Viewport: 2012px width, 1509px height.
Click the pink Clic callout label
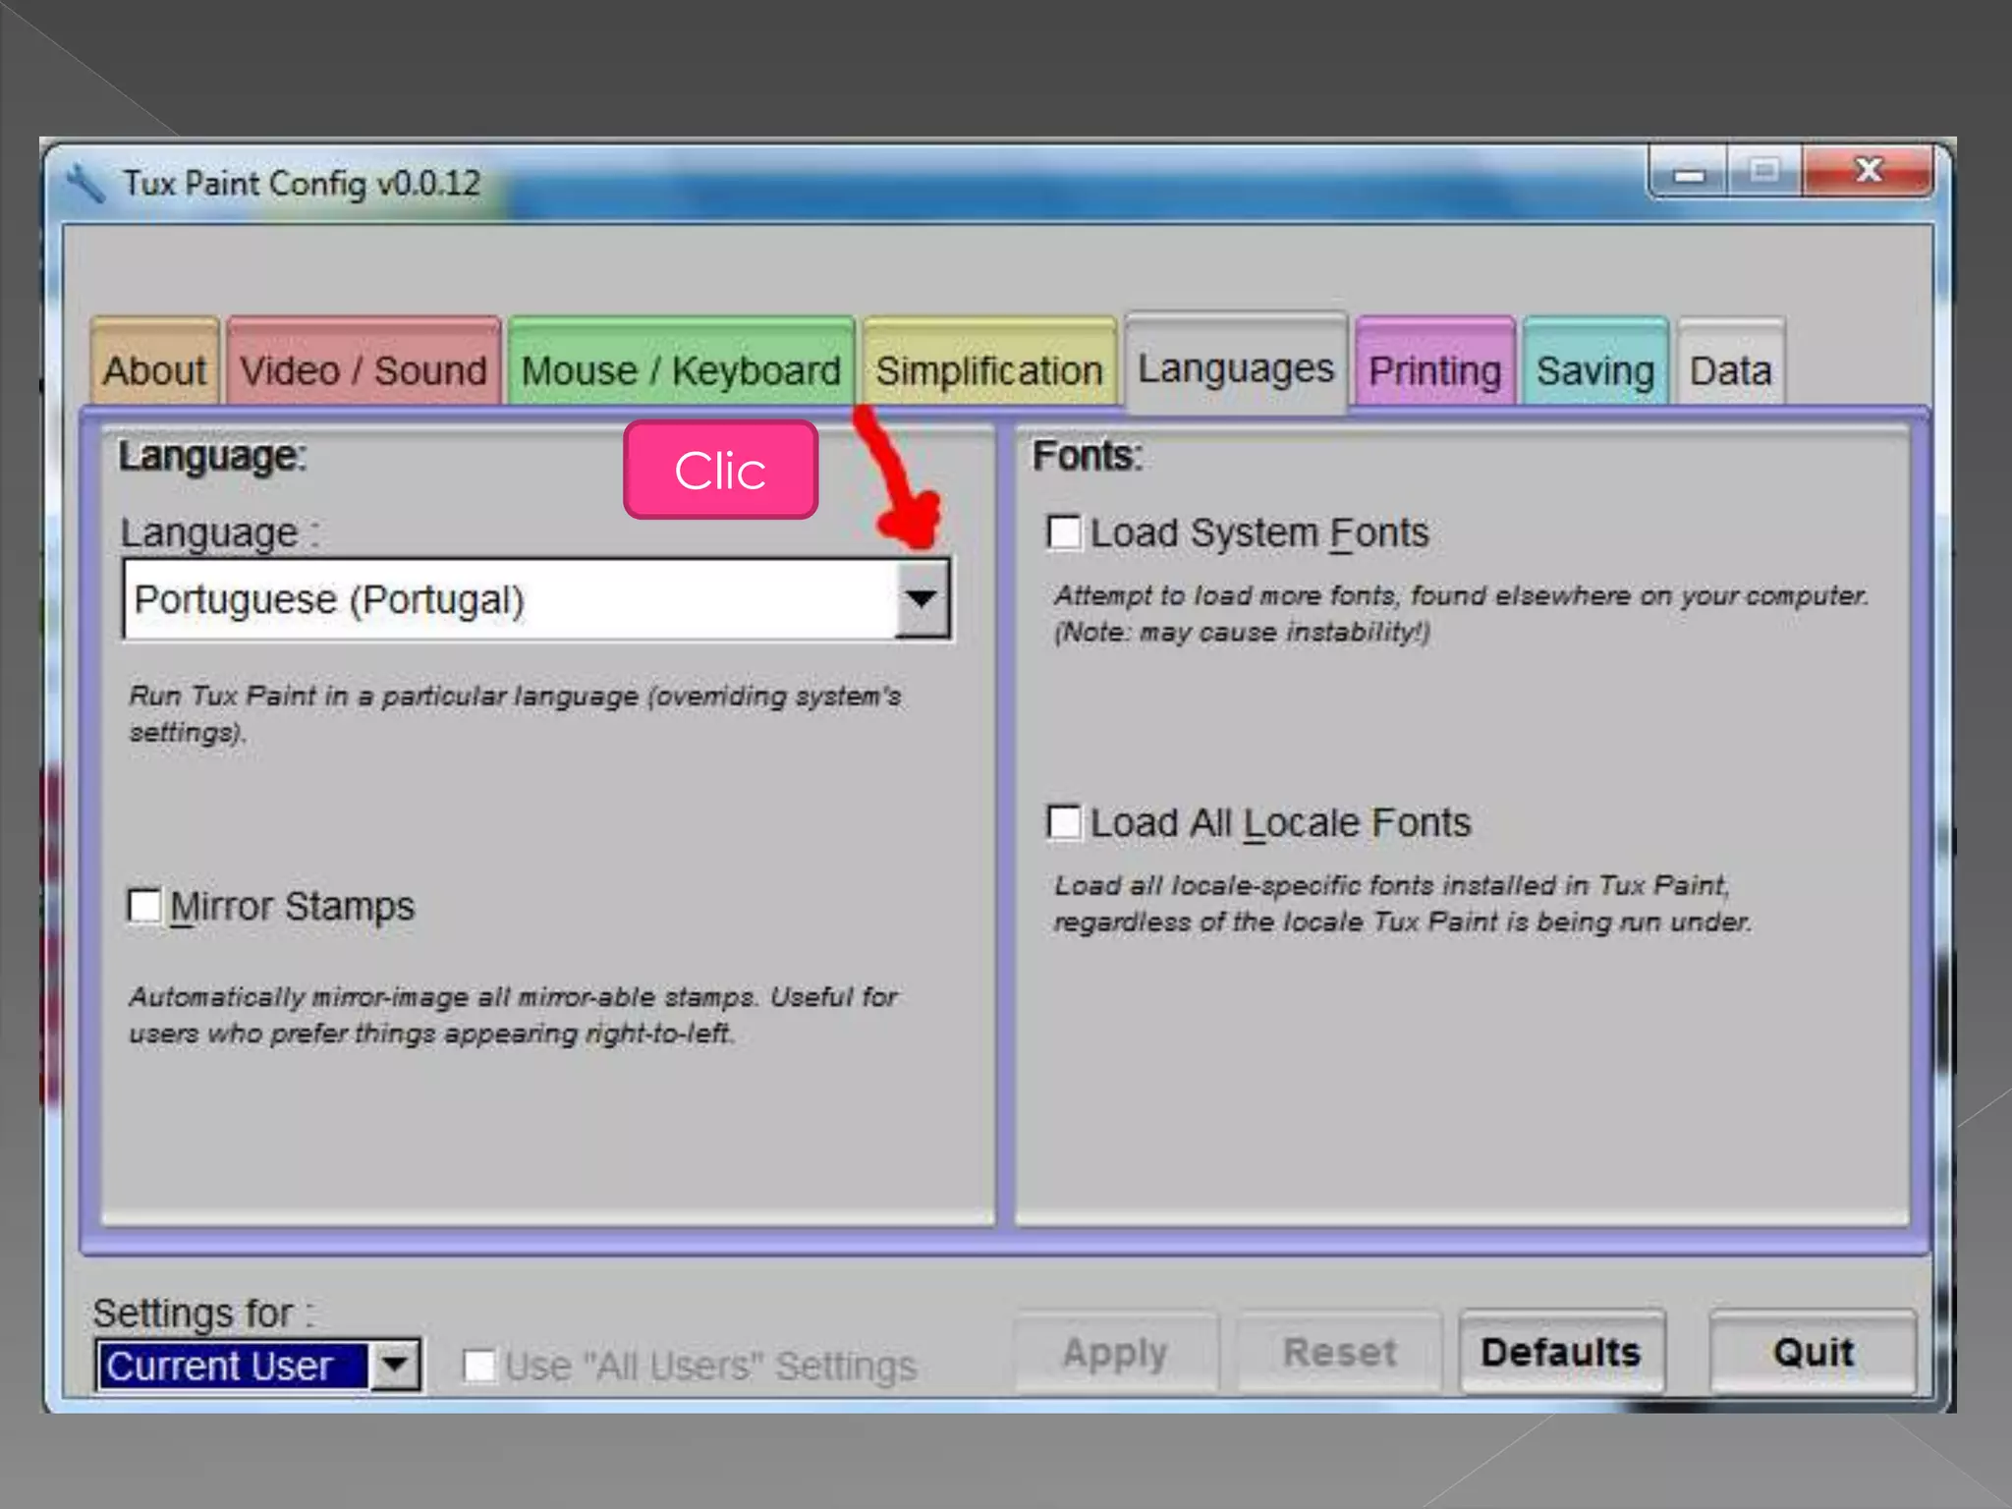(x=720, y=470)
